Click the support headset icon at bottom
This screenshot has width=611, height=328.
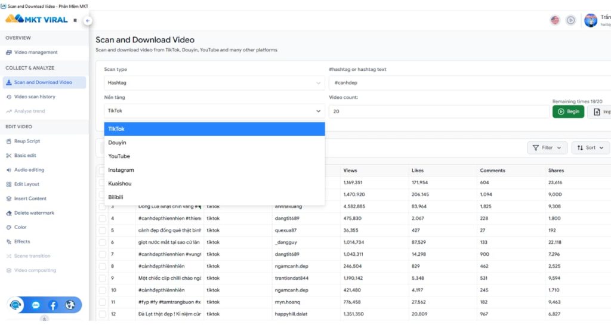15,305
